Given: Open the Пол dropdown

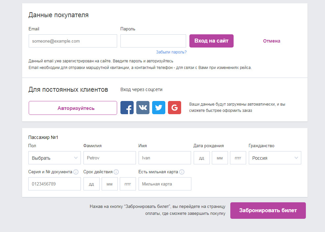Looking at the screenshot, I should coord(54,158).
